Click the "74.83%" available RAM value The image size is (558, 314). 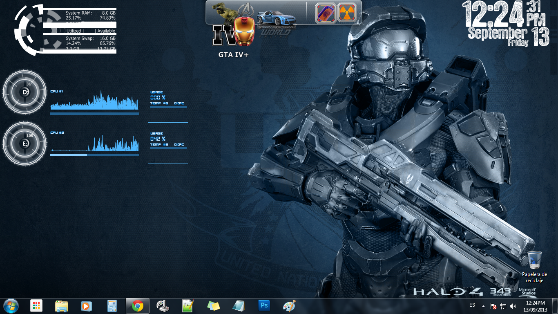(x=107, y=18)
